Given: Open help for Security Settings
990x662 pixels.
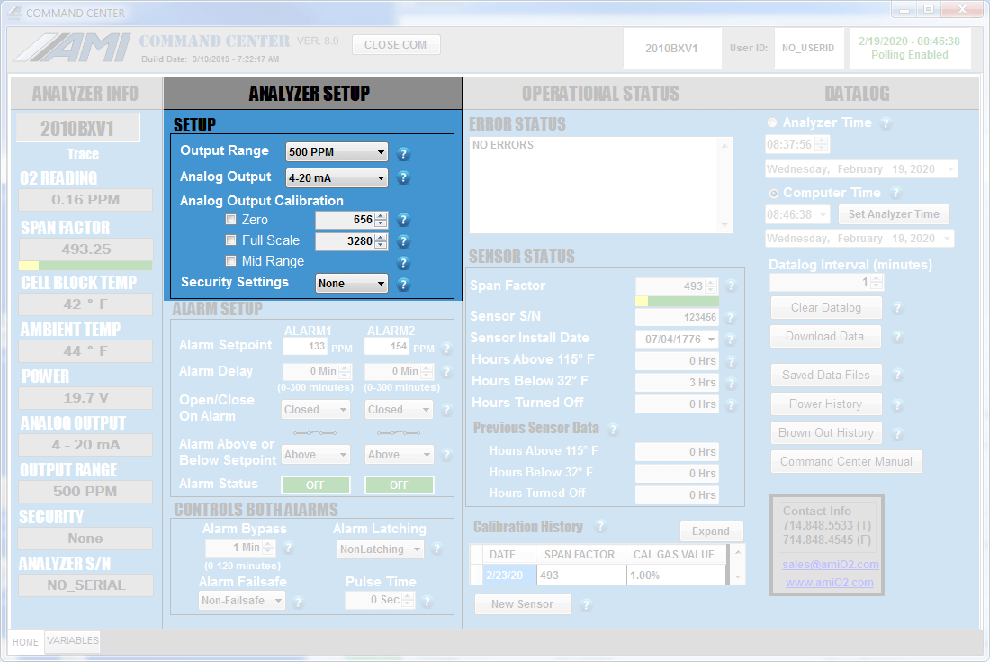Looking at the screenshot, I should pyautogui.click(x=403, y=285).
